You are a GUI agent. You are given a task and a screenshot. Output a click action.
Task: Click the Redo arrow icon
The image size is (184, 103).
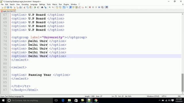[x=38, y=7]
